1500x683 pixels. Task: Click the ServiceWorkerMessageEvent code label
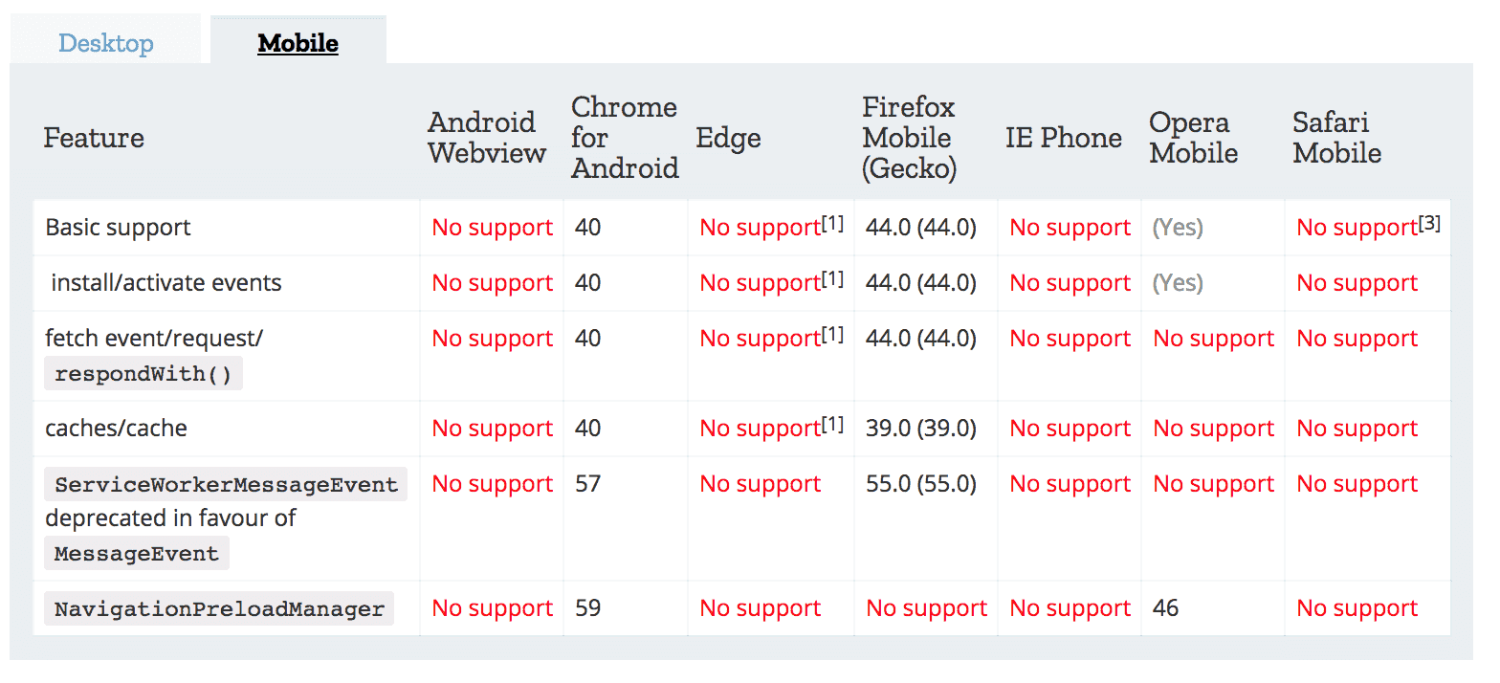tap(226, 484)
